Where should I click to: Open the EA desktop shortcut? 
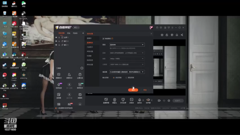point(4,76)
